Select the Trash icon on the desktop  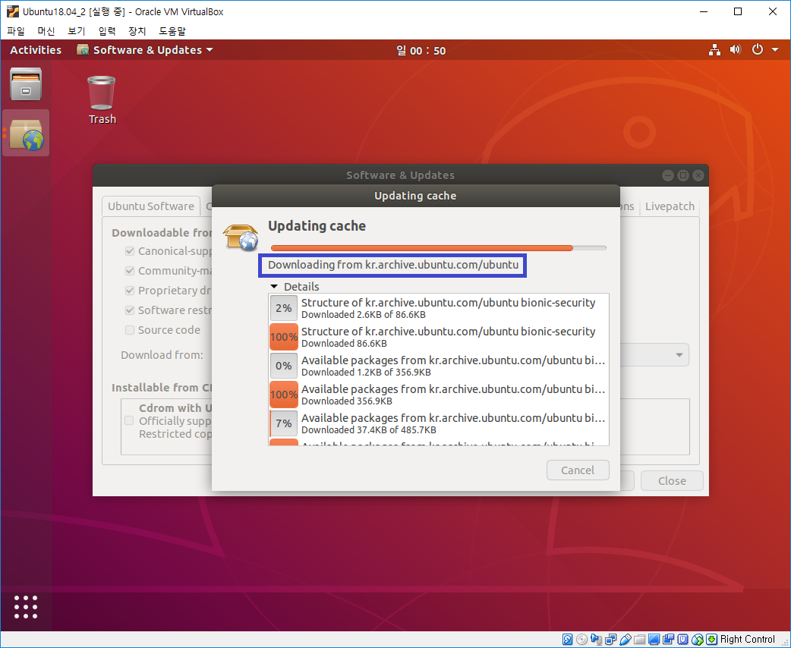point(102,100)
